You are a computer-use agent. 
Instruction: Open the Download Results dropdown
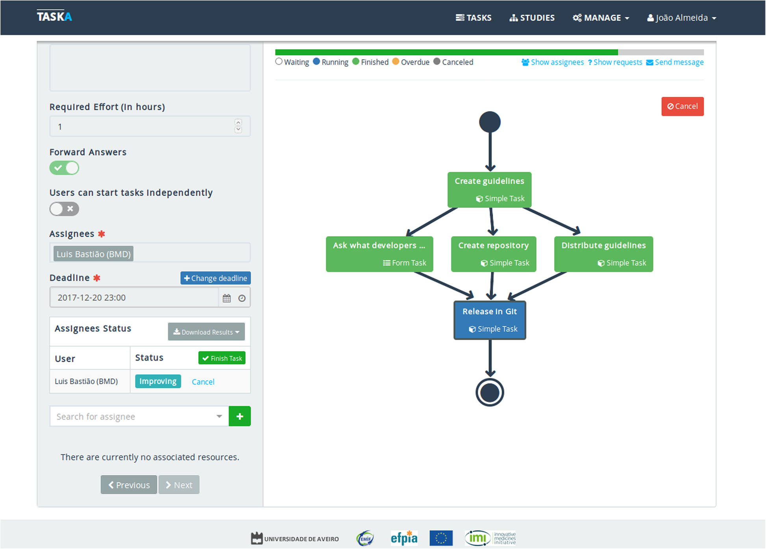(x=206, y=332)
